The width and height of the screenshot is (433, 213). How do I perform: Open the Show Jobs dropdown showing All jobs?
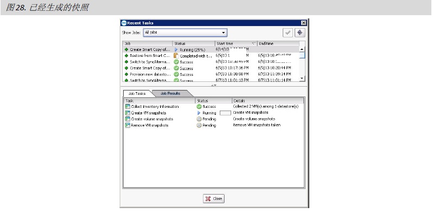[185, 33]
